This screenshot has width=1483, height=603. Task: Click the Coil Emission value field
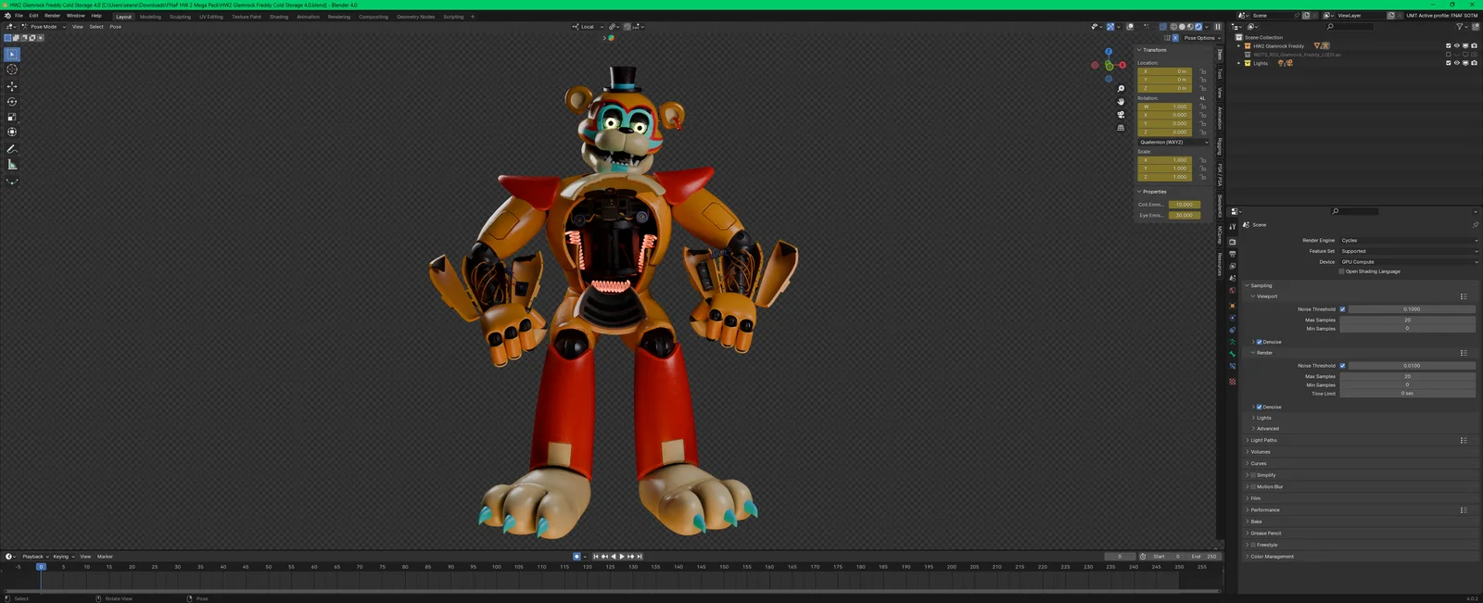(x=1184, y=205)
